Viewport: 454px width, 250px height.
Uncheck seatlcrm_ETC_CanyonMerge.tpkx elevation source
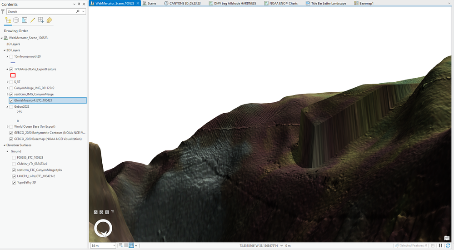tap(14, 170)
